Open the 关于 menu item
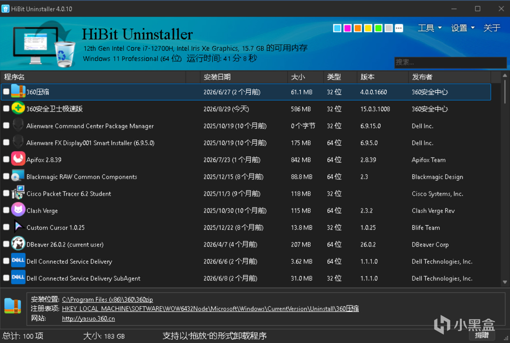The image size is (510, 343). click(x=492, y=28)
